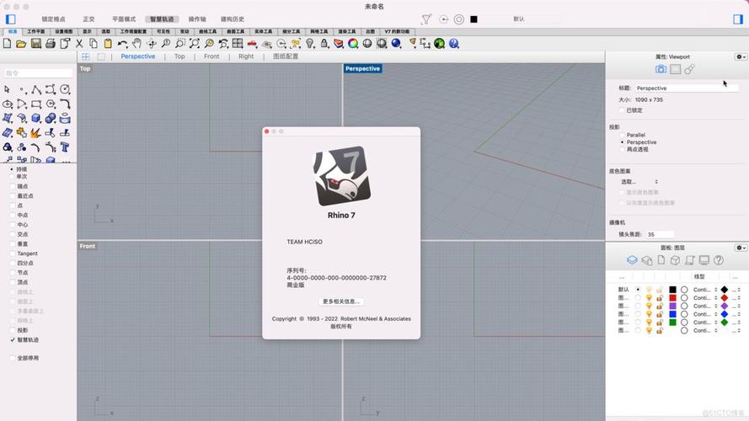Enable the 端点 object snap checkbox
The height and width of the screenshot is (421, 749).
click(x=13, y=186)
